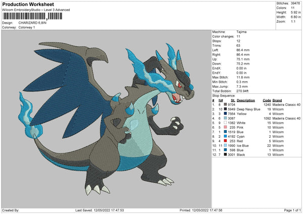The width and height of the screenshot is (303, 214).
Task: Select the 'Right:' value 86.4 mm
Action: (x=243, y=55)
